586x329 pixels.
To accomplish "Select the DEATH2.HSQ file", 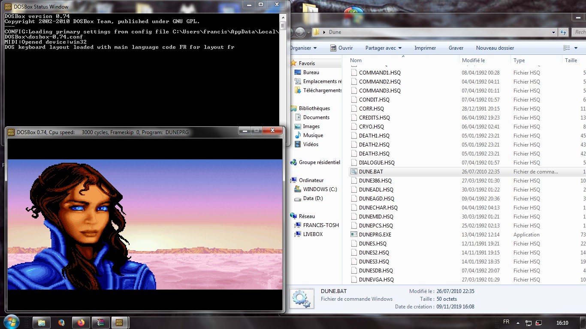I will (467, 144).
